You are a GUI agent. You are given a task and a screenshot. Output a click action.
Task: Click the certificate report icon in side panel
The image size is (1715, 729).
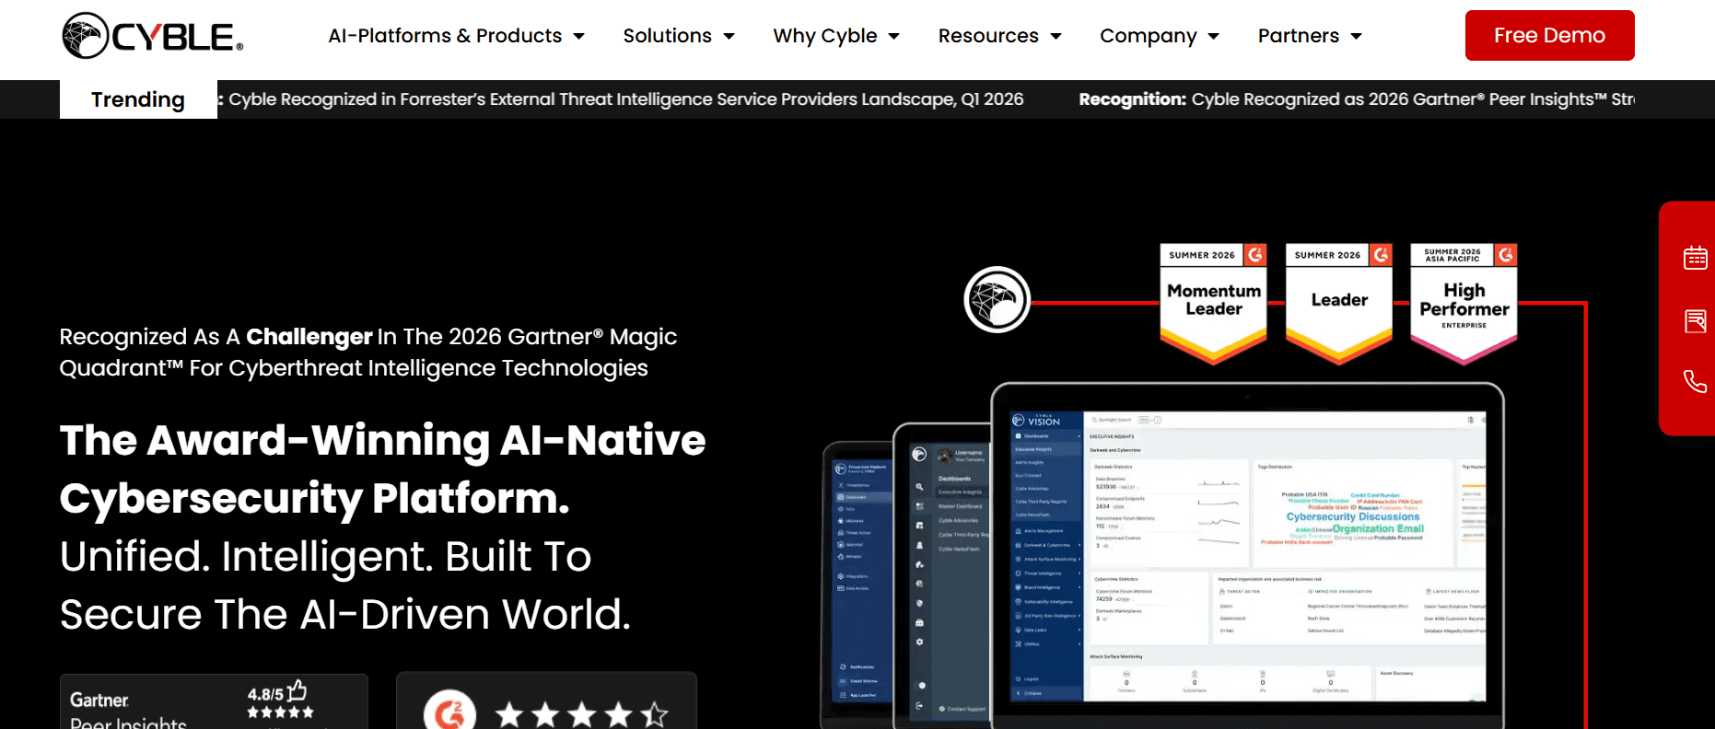1695,321
